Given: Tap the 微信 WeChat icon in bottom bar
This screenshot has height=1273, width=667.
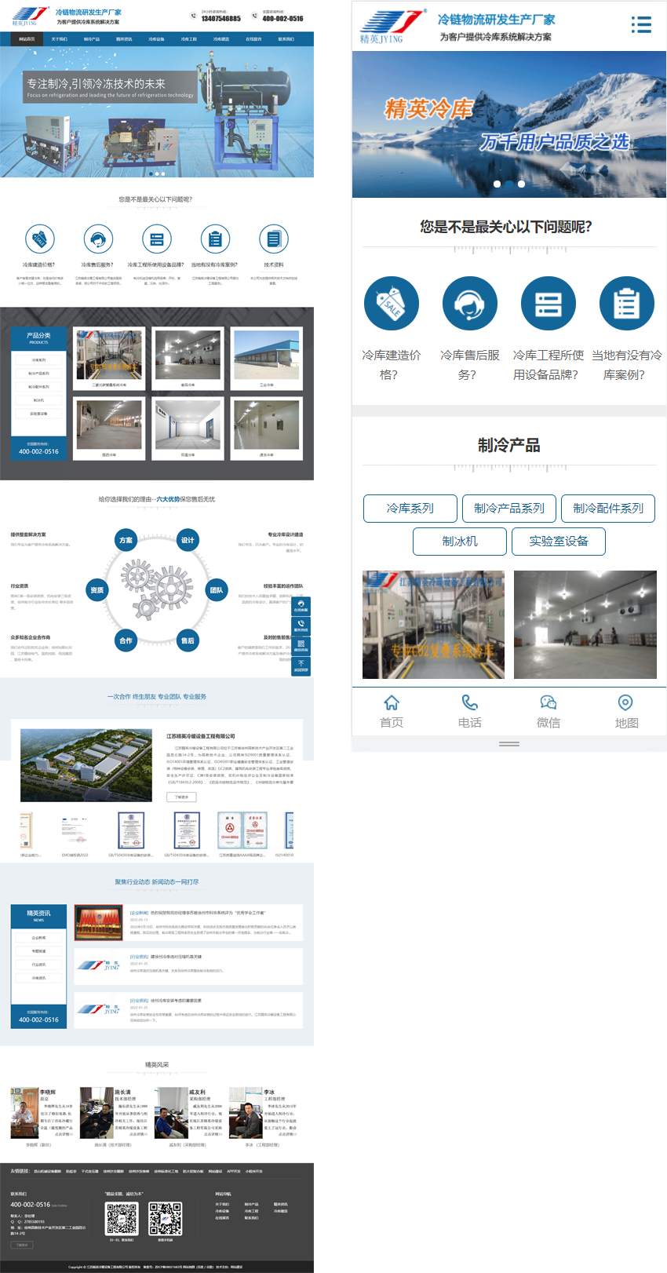Looking at the screenshot, I should [548, 702].
